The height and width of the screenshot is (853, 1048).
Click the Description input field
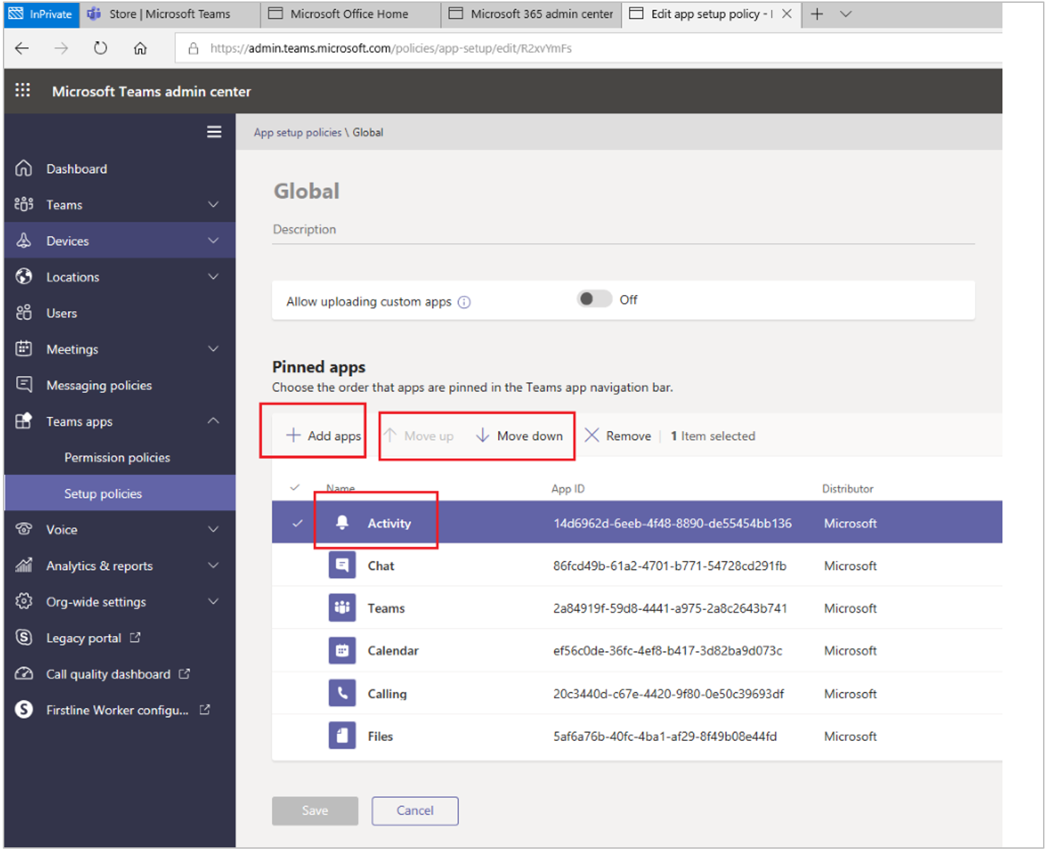624,230
